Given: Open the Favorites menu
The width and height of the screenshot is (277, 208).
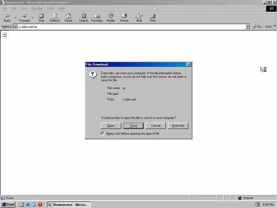Looking at the screenshot, I should 37,8.
